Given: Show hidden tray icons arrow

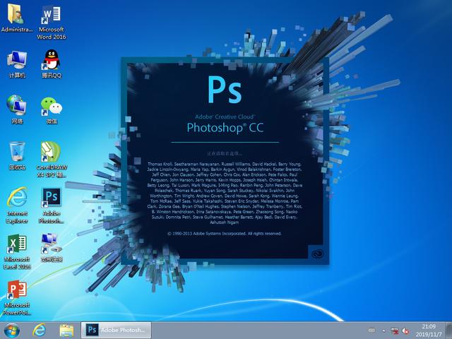Looking at the screenshot, I should coord(384,331).
